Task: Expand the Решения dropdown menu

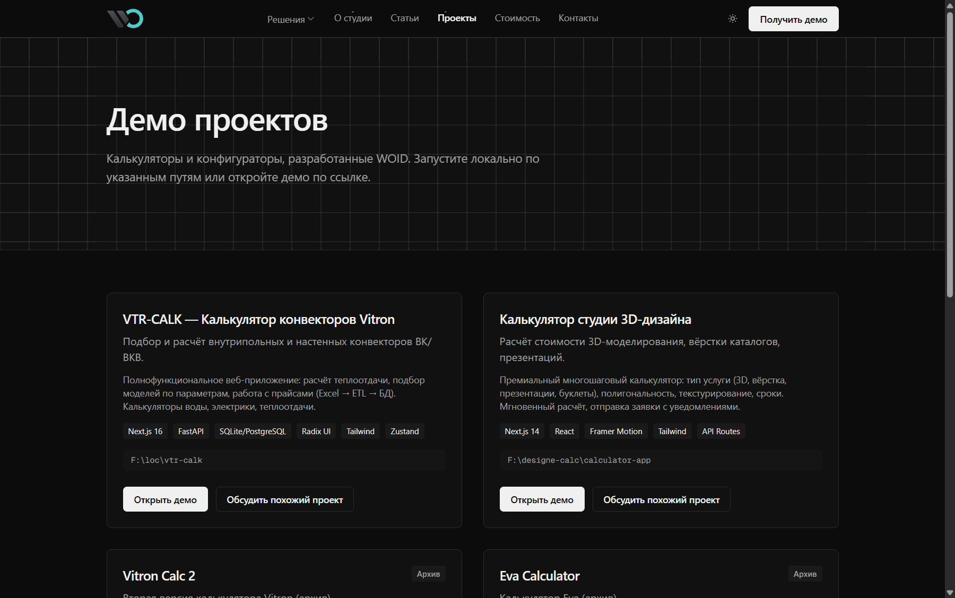Action: point(291,19)
